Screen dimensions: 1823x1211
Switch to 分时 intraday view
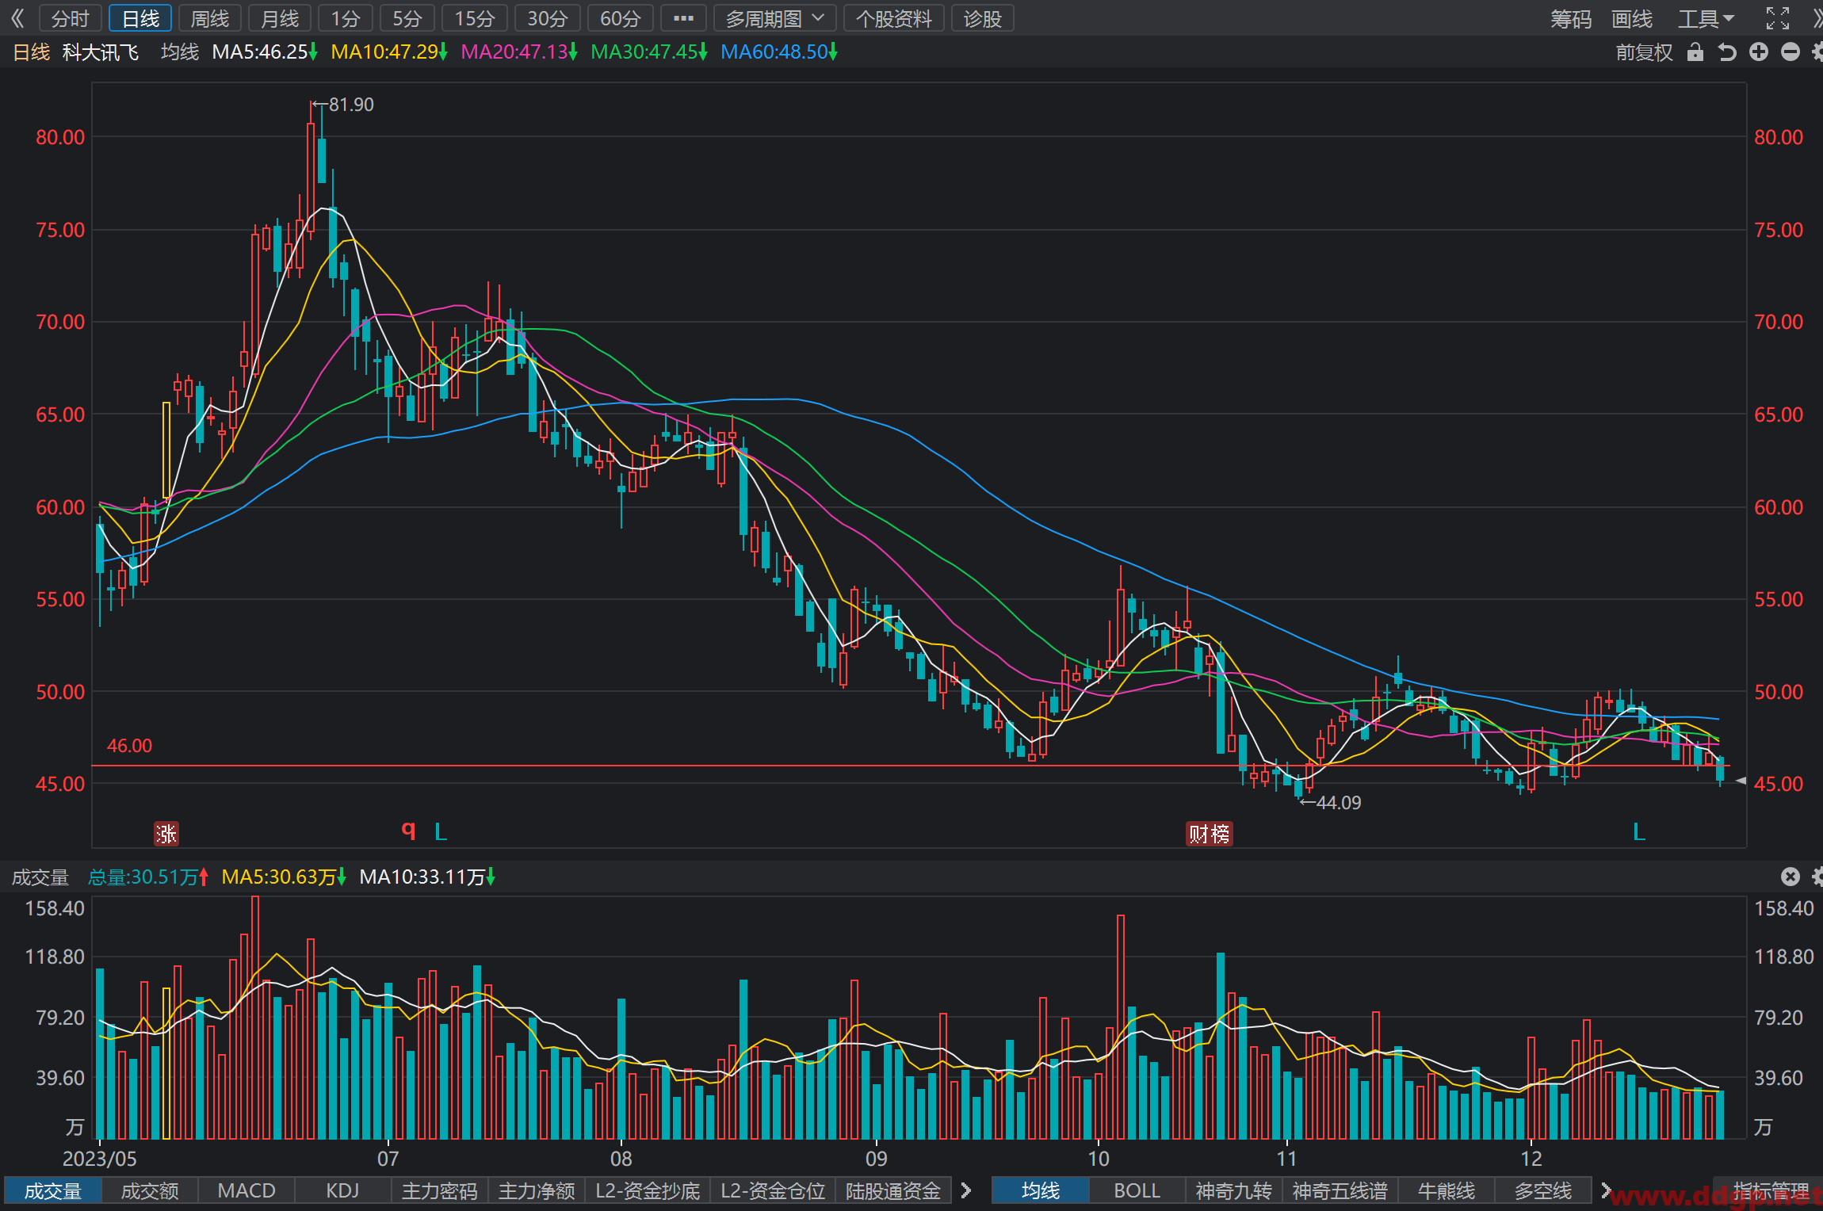click(71, 18)
